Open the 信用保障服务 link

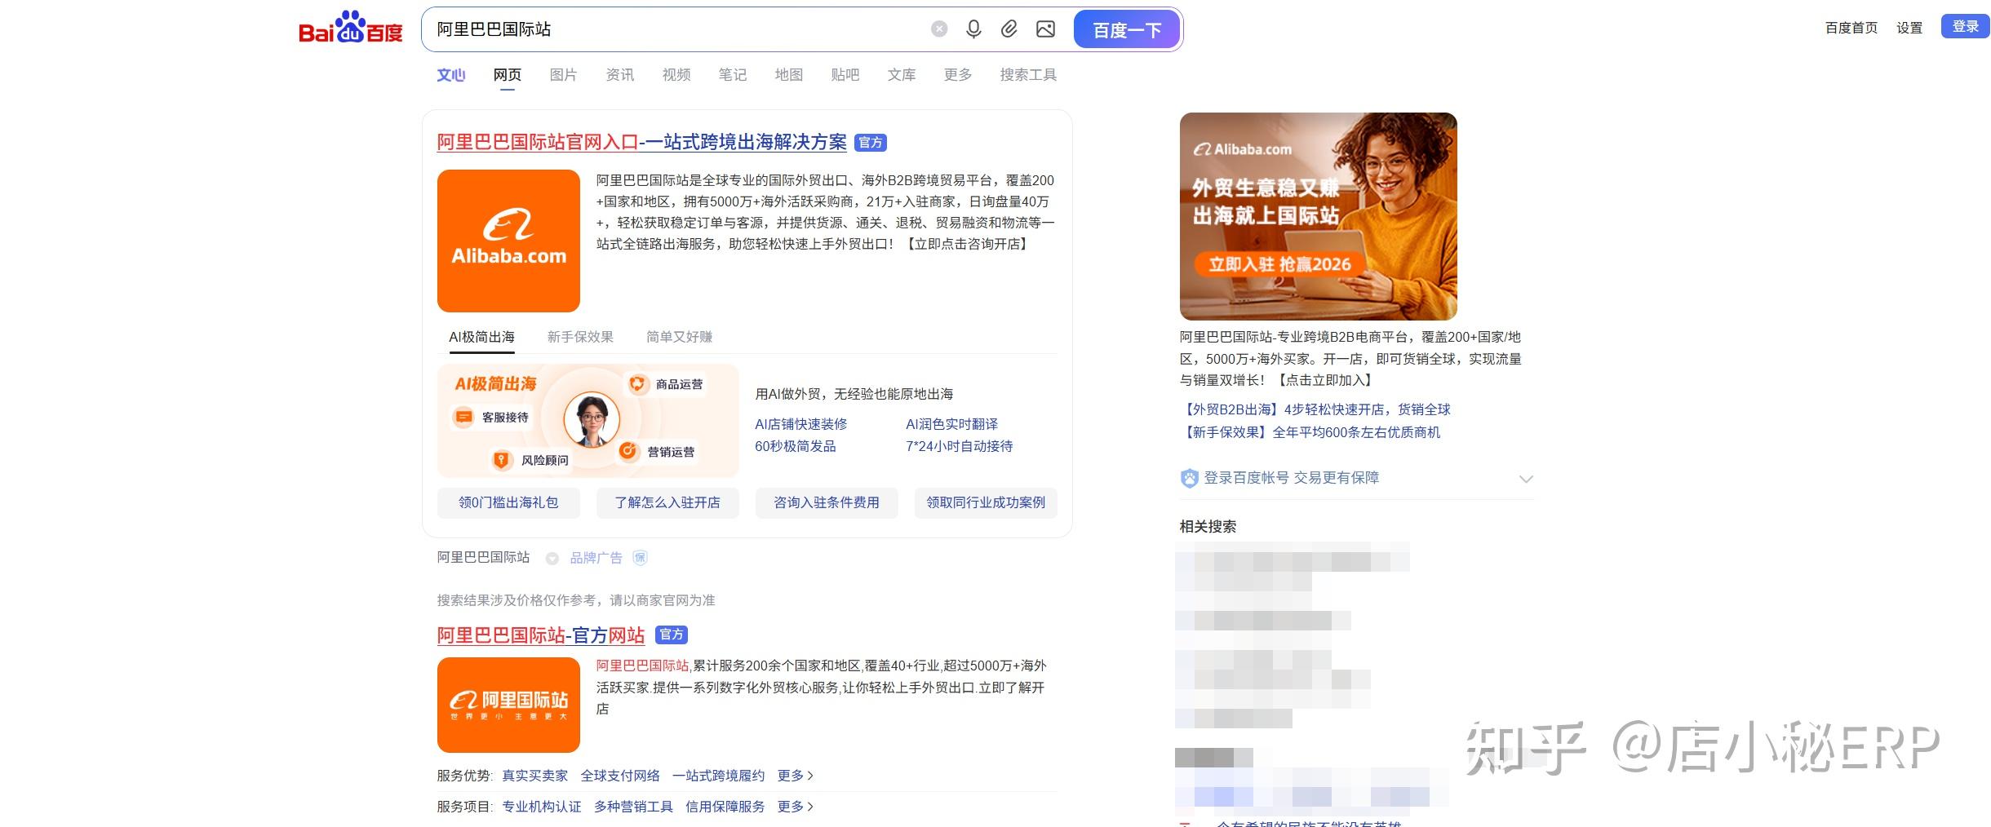click(x=725, y=807)
